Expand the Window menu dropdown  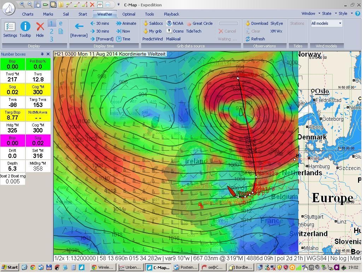311,13
